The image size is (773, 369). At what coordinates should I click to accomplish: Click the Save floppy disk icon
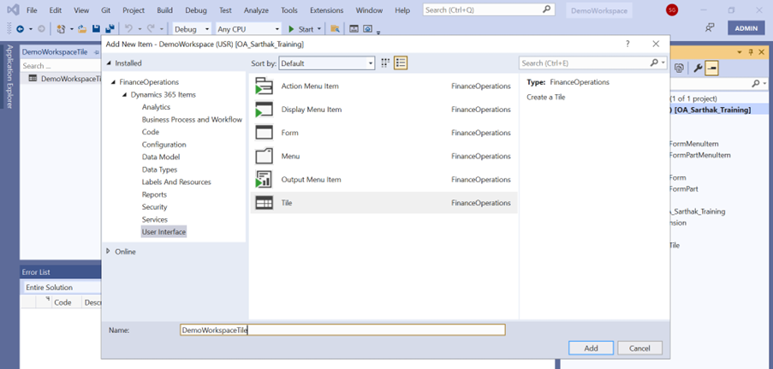coord(97,29)
